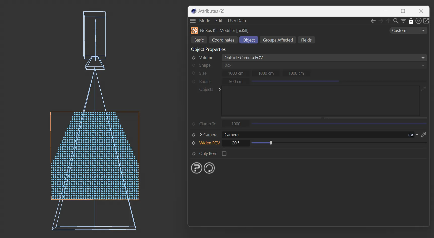
Task: Click the filter icon in toolbar
Action: pos(403,21)
